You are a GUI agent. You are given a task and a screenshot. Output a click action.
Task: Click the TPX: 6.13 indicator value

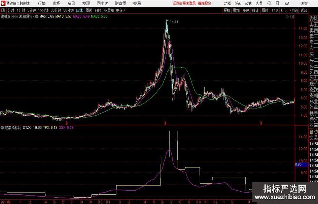(50, 128)
